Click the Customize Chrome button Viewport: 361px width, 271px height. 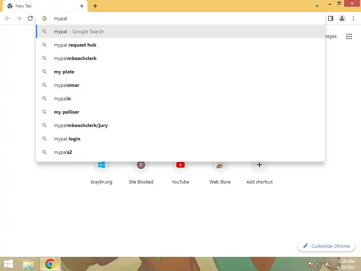point(326,246)
